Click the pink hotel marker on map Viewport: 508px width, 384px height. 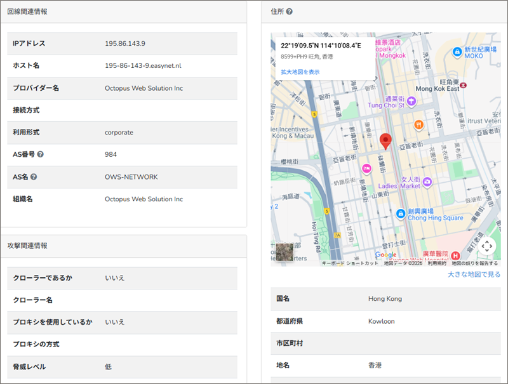366,168
